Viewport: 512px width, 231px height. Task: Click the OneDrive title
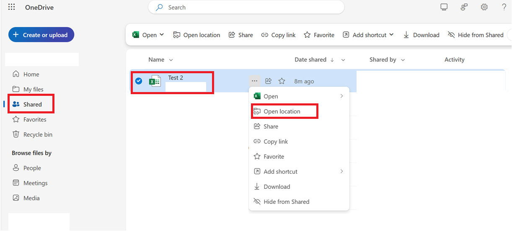coord(39,8)
